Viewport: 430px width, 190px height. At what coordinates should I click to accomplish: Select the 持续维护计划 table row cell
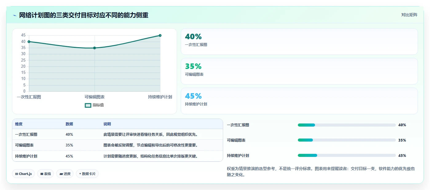point(26,156)
